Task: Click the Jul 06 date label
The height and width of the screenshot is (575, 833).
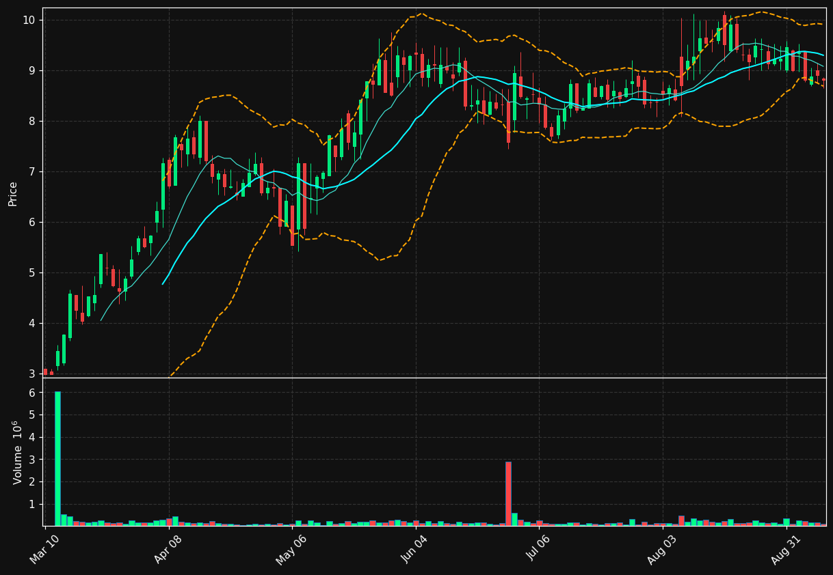Action: click(538, 549)
